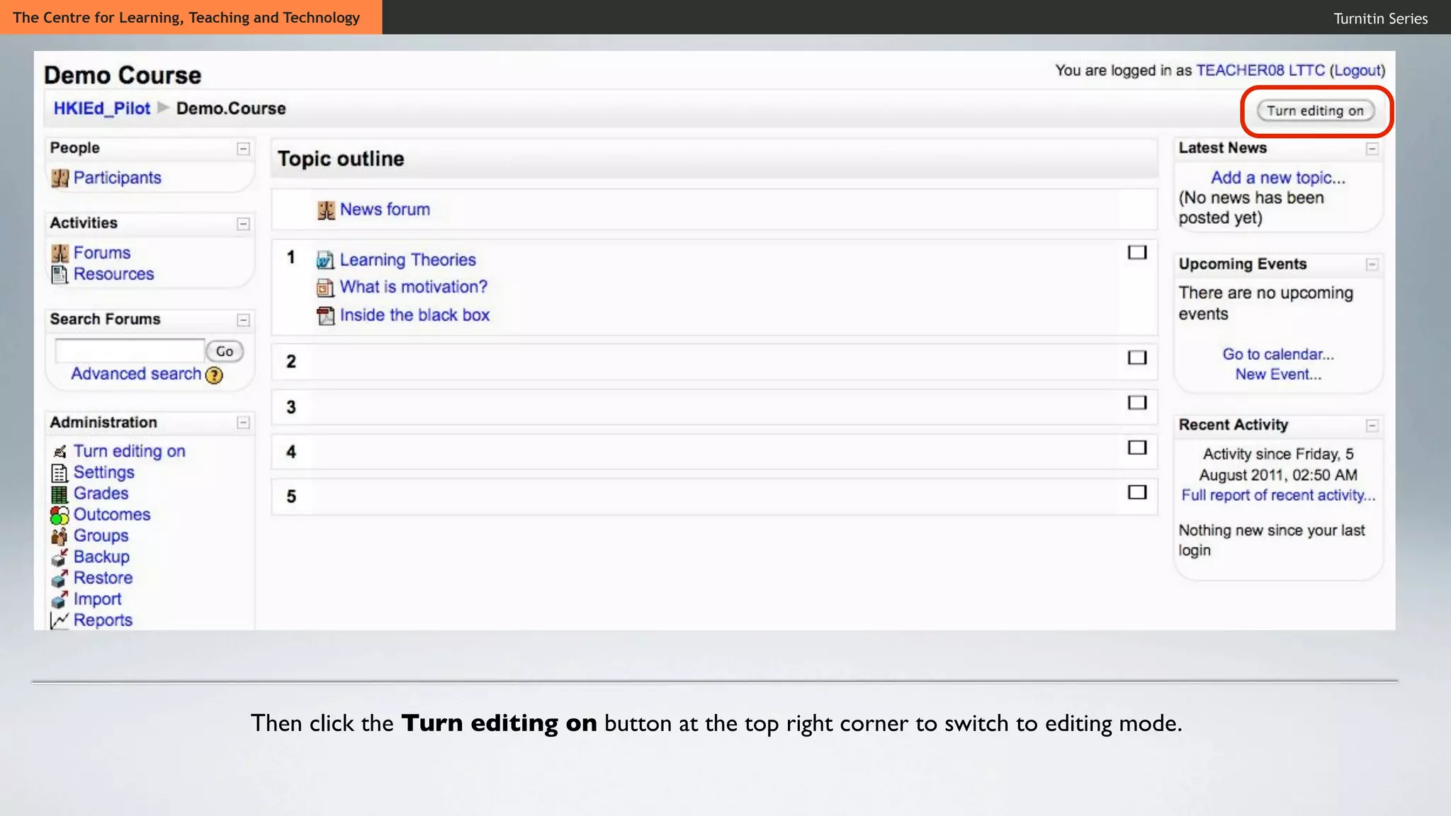Screen dimensions: 1451x816
Task: Open Groups in Administration menu
Action: pos(101,536)
